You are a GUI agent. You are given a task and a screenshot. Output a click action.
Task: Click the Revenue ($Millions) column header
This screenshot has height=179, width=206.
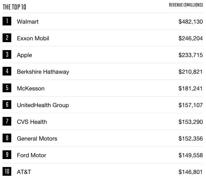click(186, 5)
